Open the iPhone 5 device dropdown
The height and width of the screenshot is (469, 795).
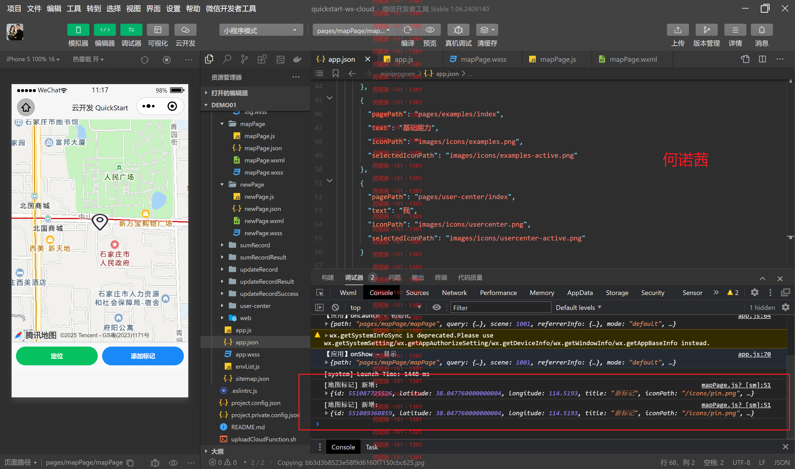[33, 59]
